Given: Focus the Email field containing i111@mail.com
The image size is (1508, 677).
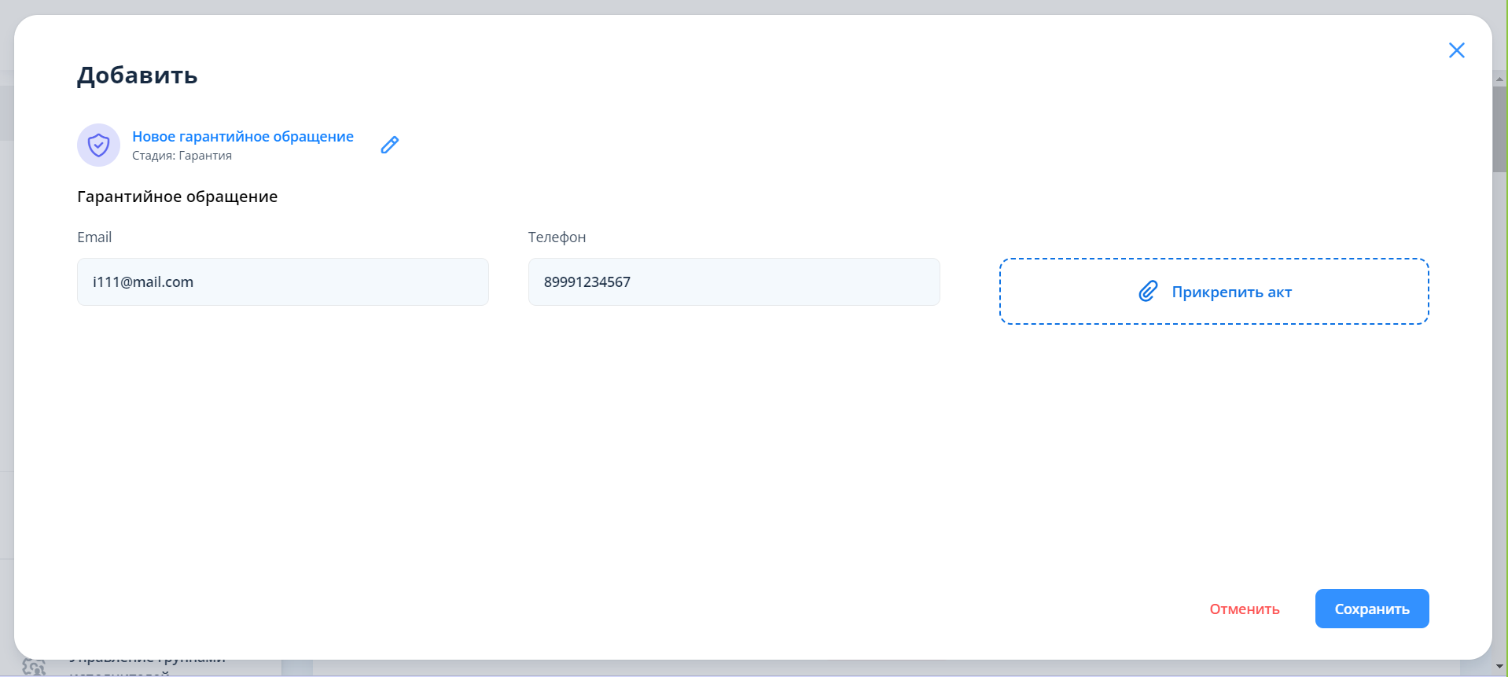Looking at the screenshot, I should coord(282,282).
